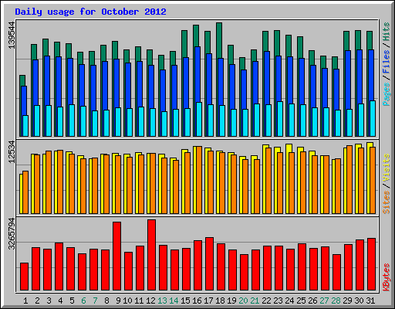This screenshot has height=309, width=395.
Task: Click the red KBytes bar for day 9
Action: point(116,256)
